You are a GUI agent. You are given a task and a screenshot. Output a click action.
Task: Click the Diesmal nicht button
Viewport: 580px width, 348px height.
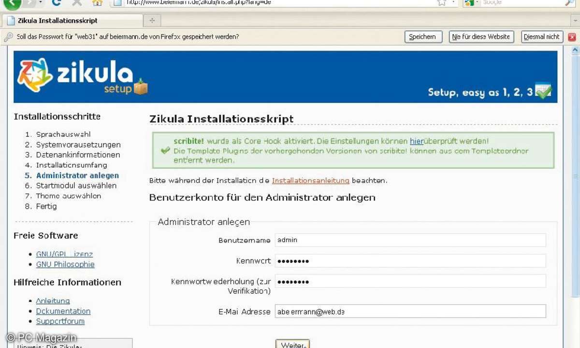click(542, 37)
